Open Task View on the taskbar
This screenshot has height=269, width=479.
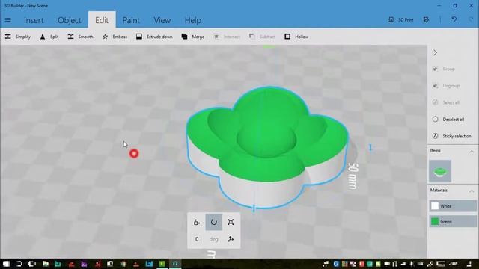(31, 264)
